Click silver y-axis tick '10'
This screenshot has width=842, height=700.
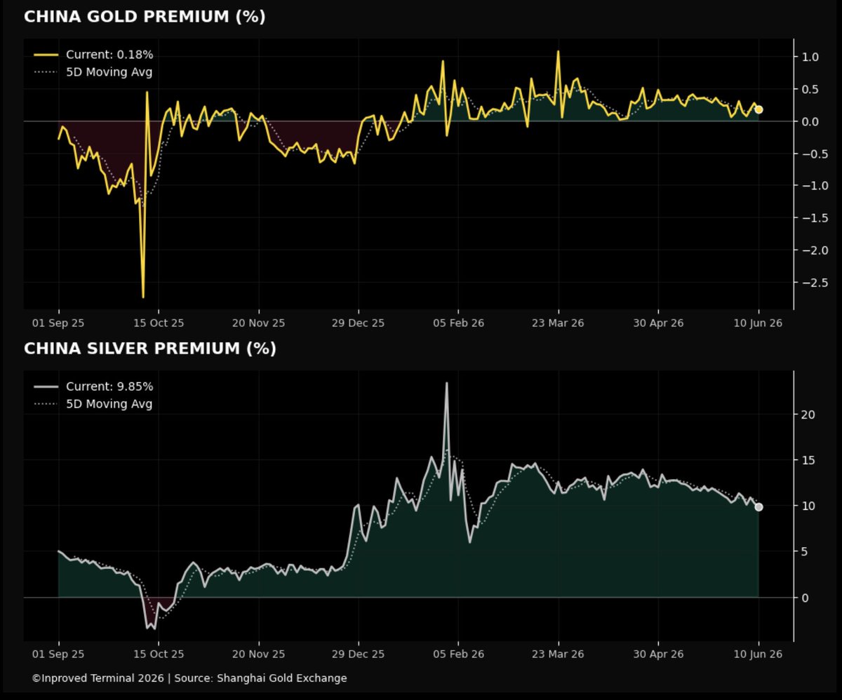click(808, 506)
